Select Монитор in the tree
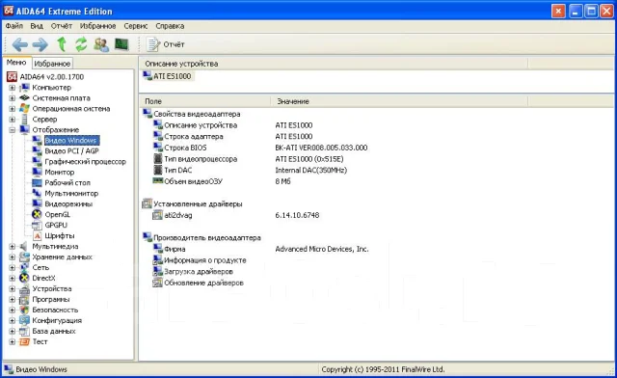 pyautogui.click(x=60, y=173)
